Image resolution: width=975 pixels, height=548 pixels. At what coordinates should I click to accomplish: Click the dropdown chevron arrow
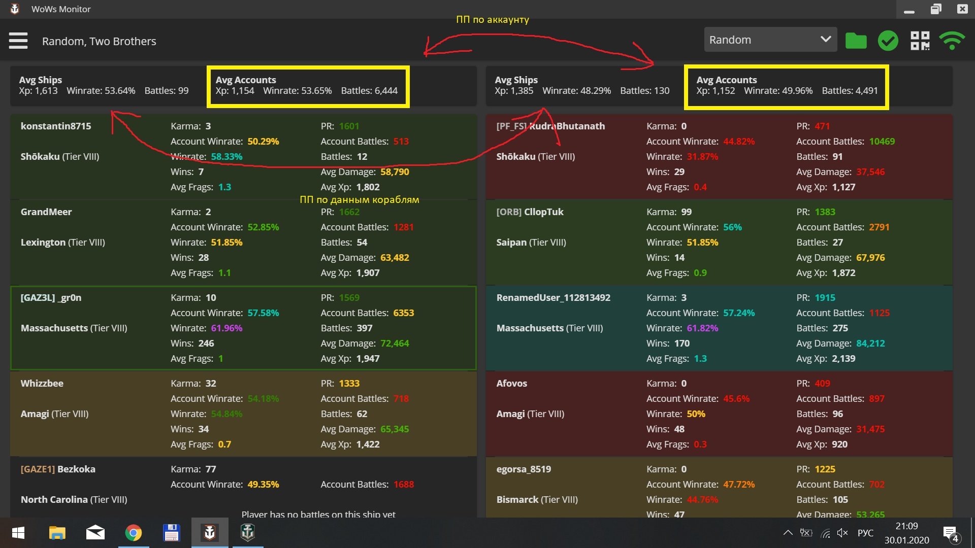point(826,40)
